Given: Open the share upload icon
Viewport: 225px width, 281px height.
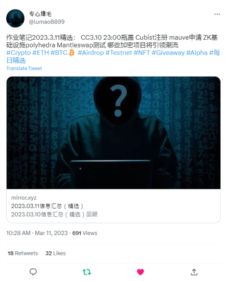Looking at the screenshot, I should point(194,272).
